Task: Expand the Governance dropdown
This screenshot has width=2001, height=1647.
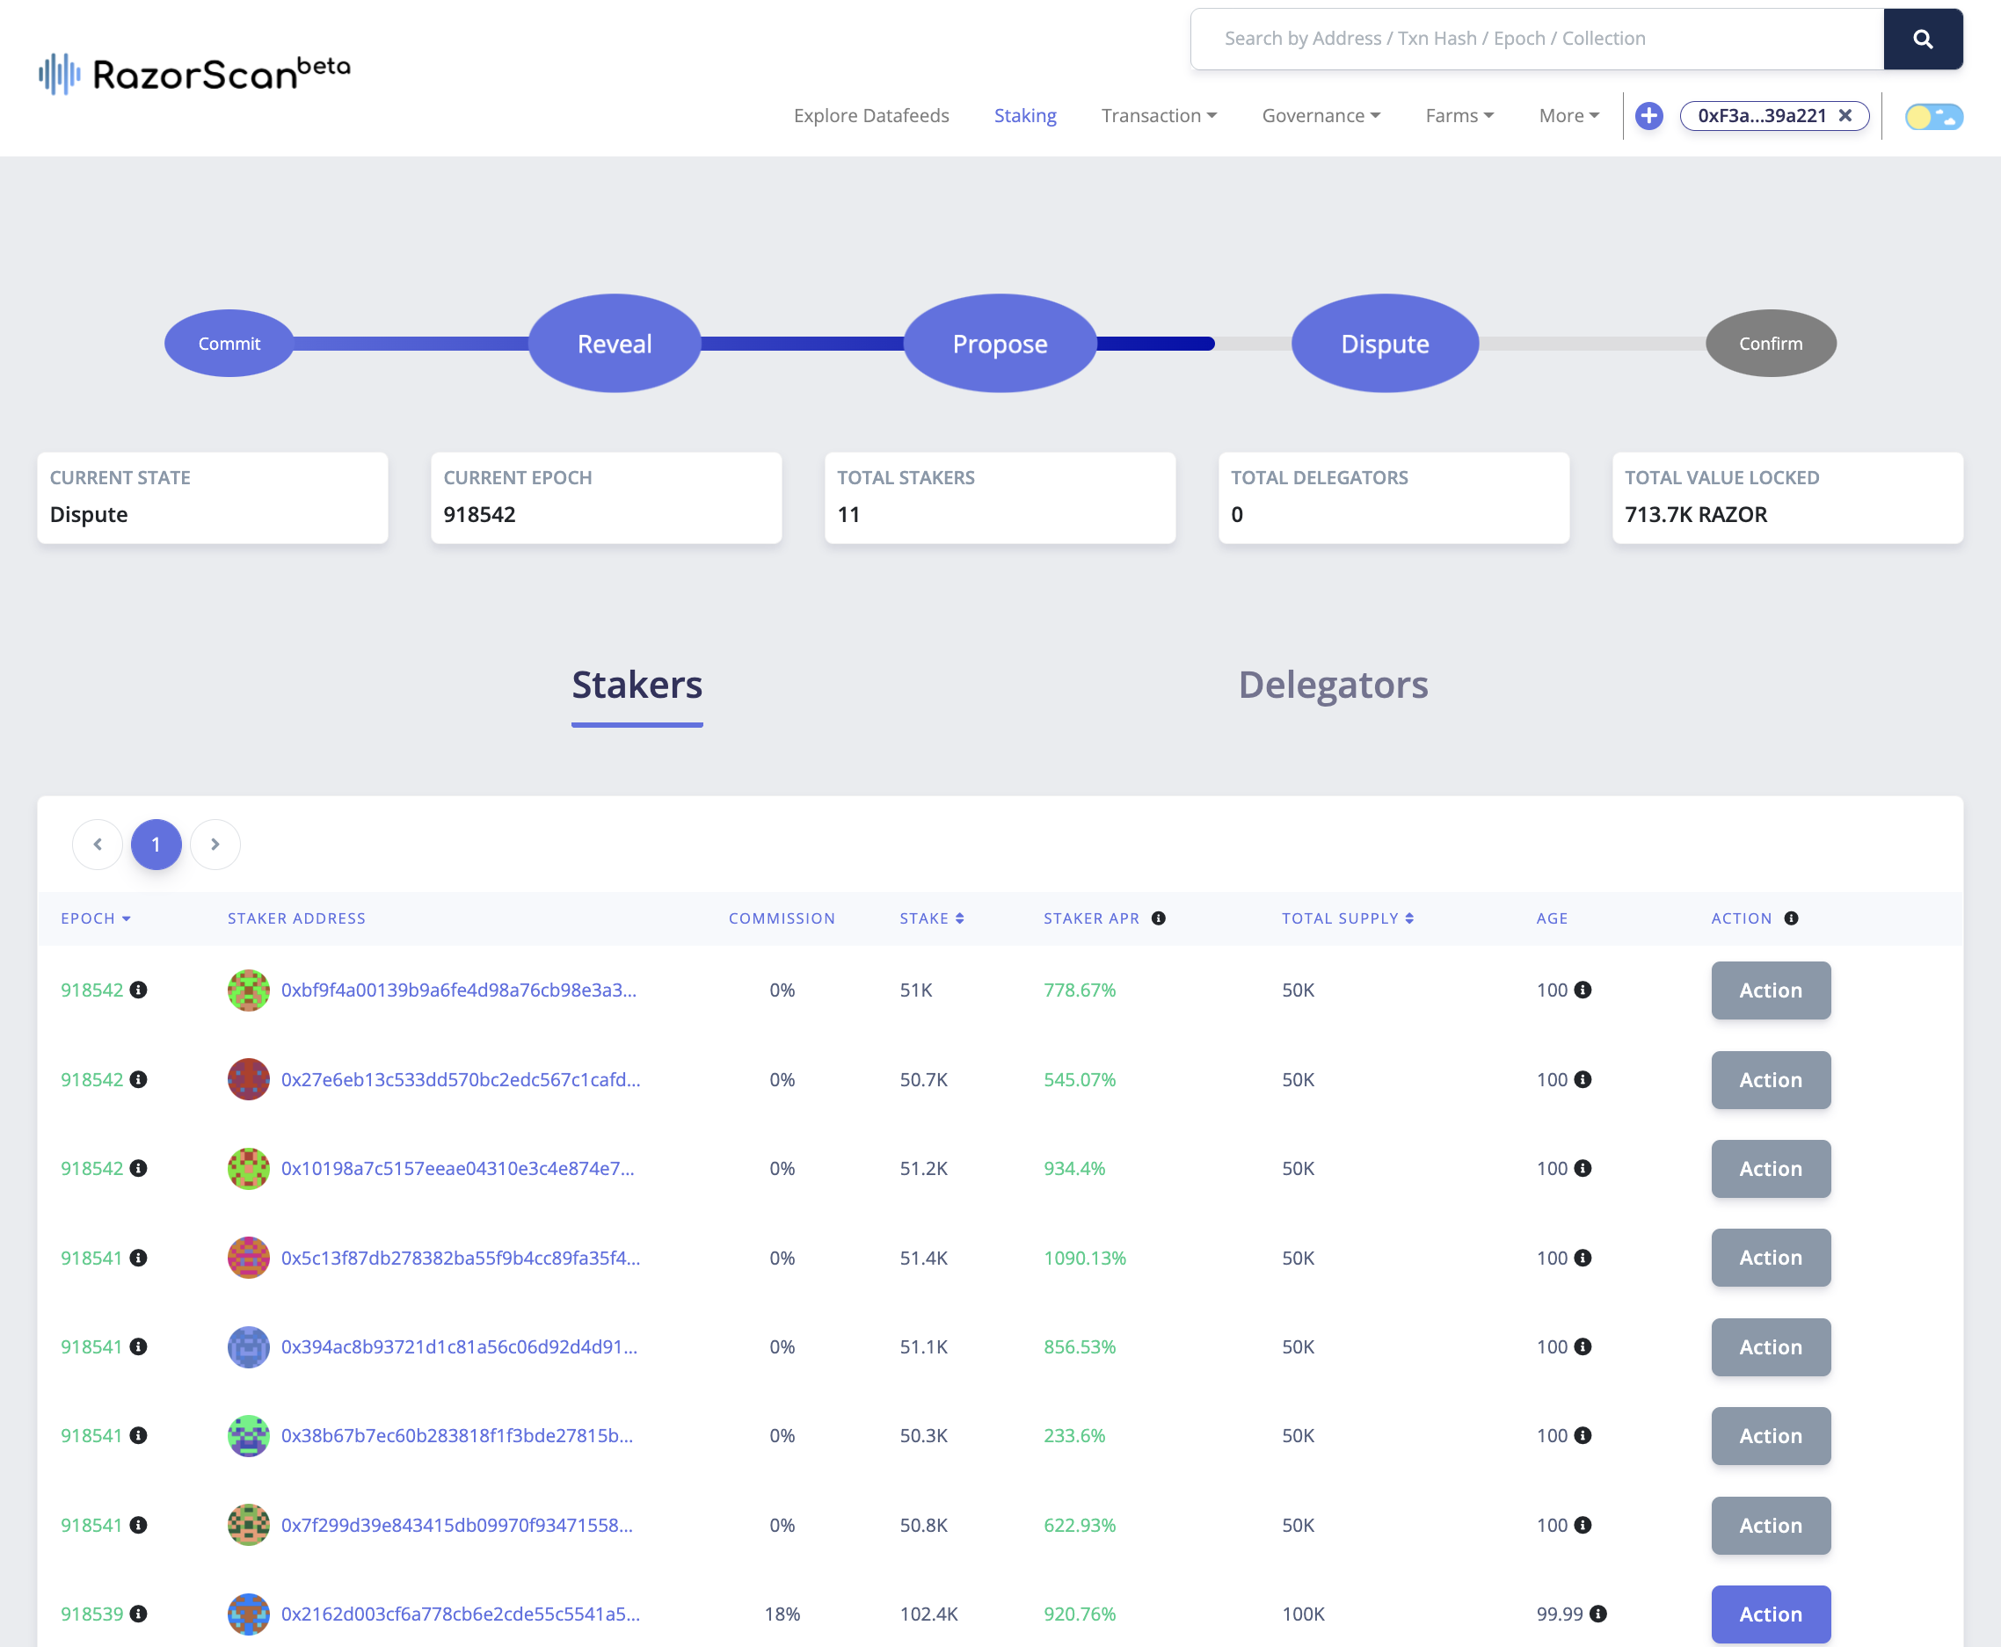Action: pos(1321,116)
